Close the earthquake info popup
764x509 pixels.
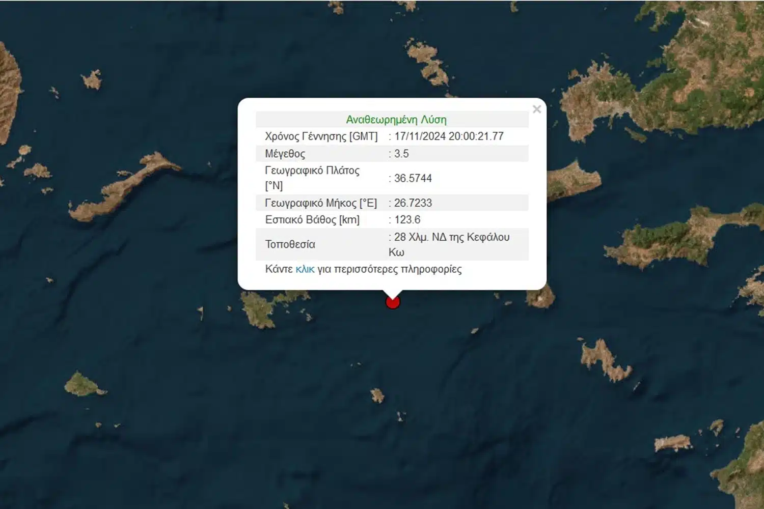[536, 109]
